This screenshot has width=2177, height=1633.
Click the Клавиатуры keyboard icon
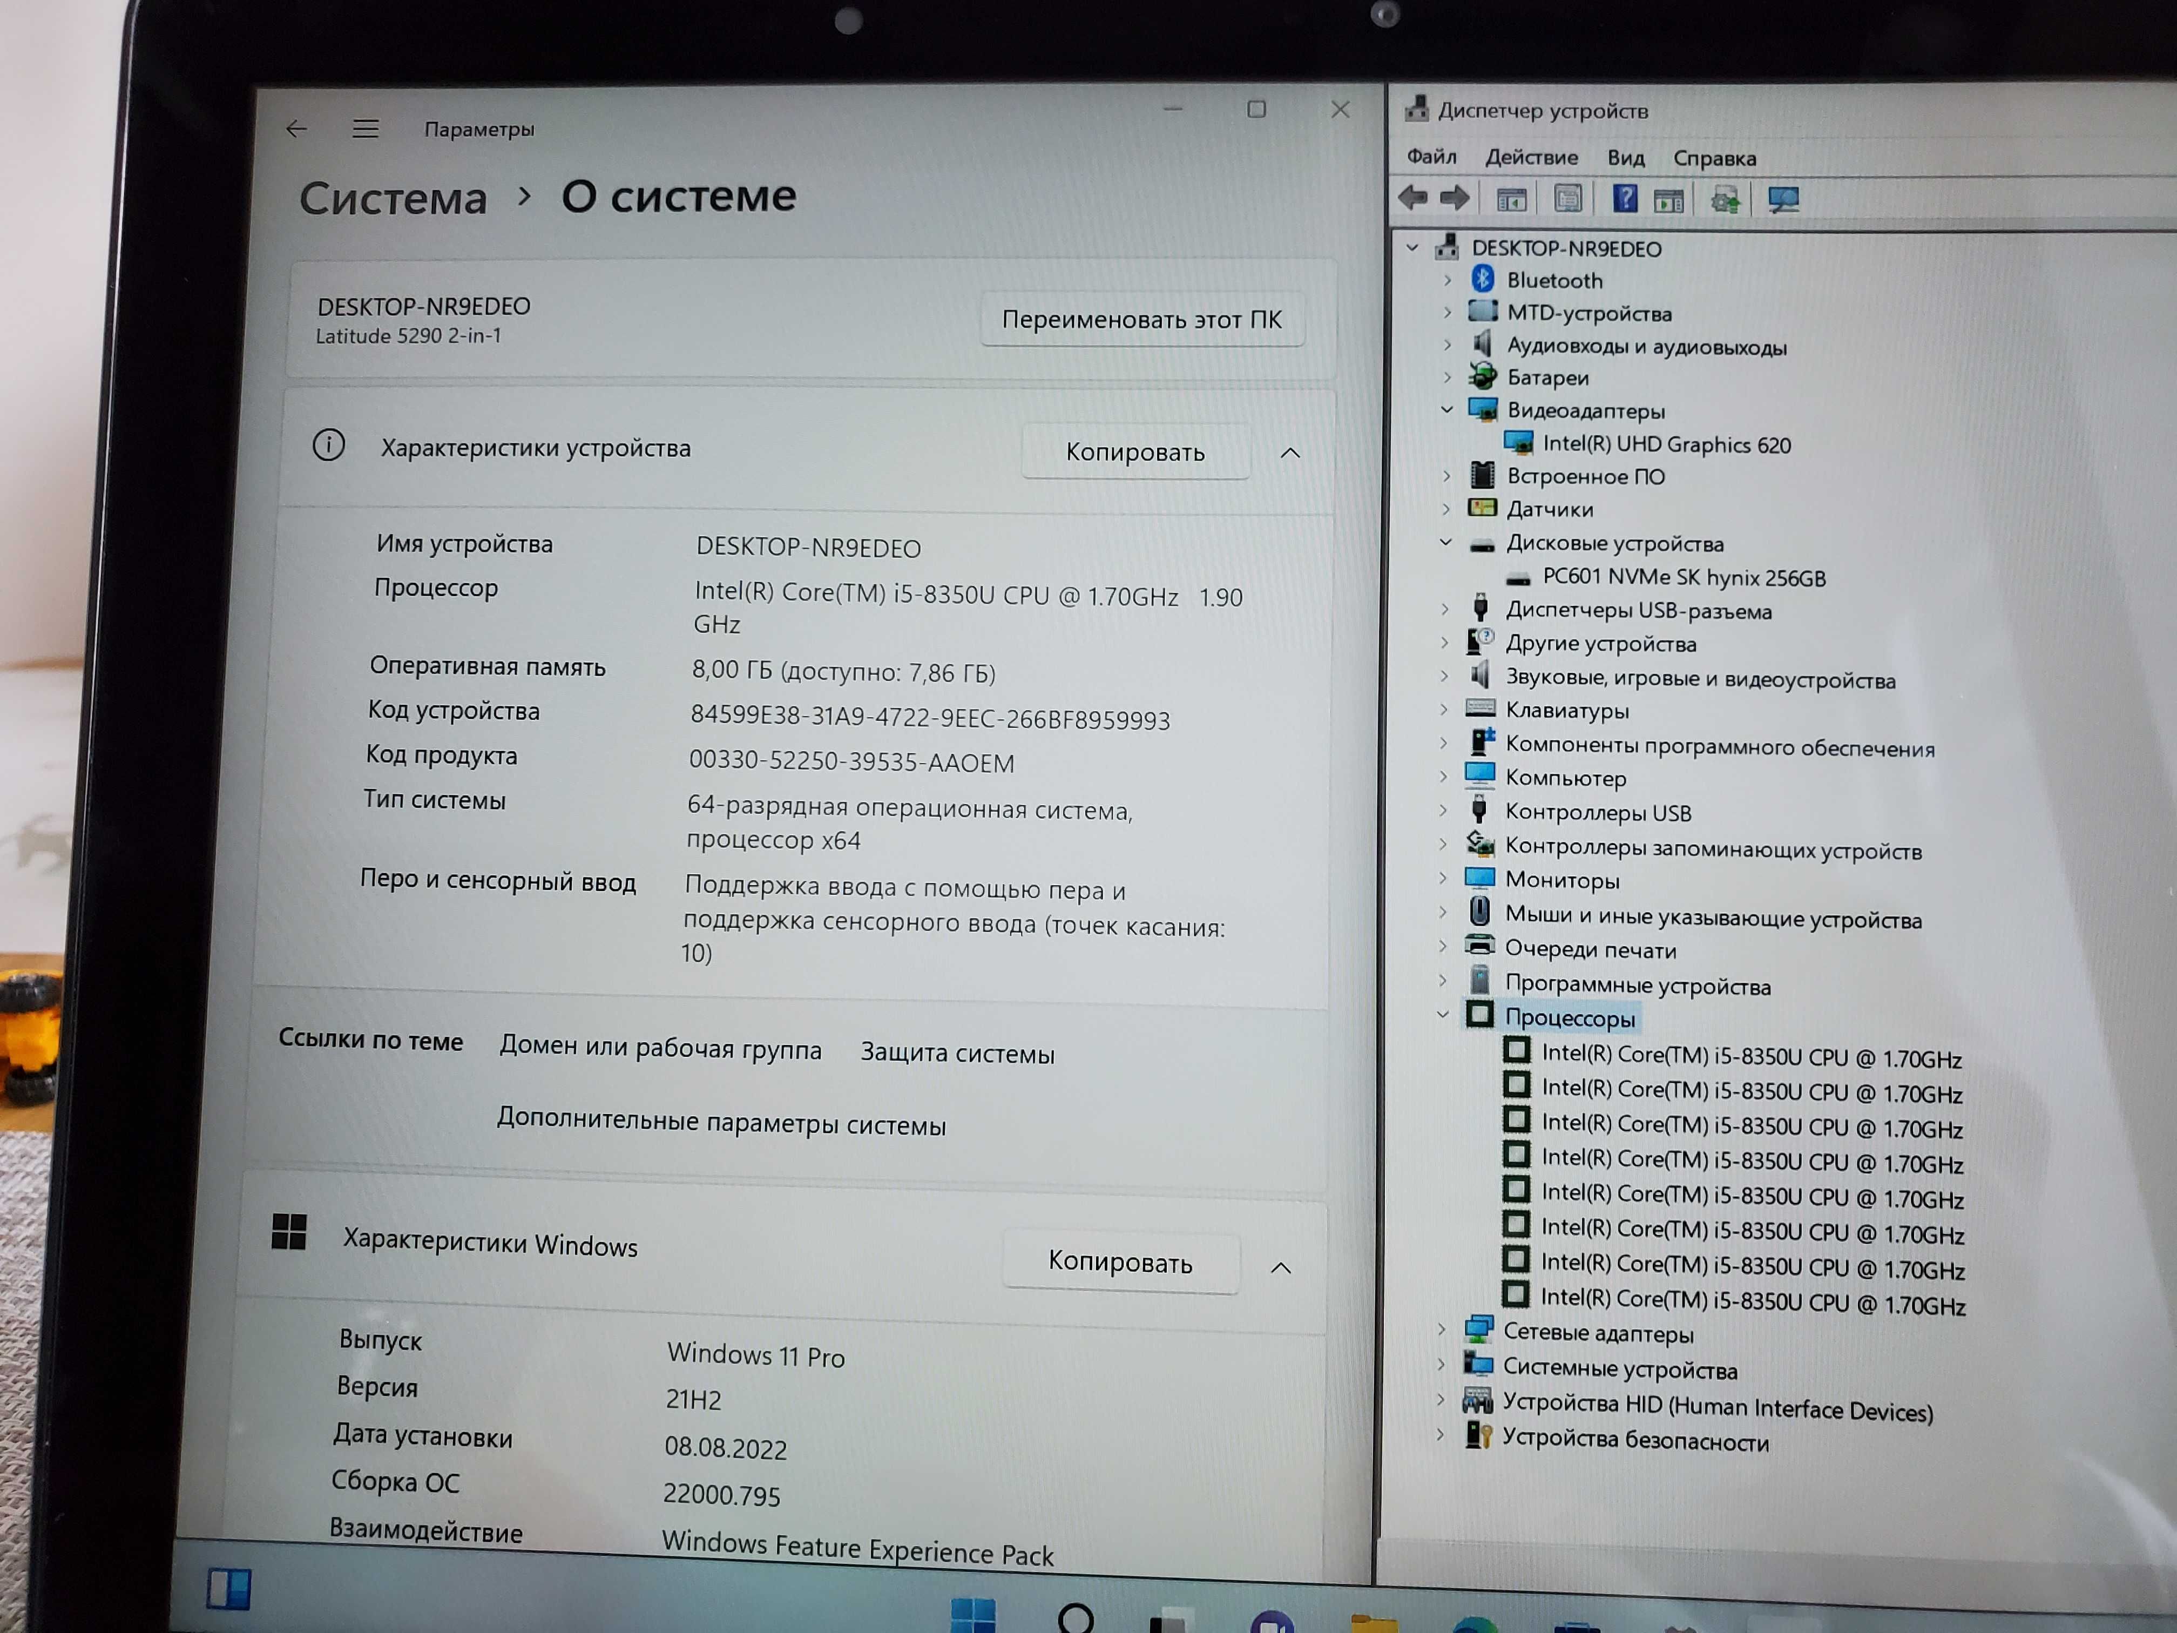(x=1480, y=708)
